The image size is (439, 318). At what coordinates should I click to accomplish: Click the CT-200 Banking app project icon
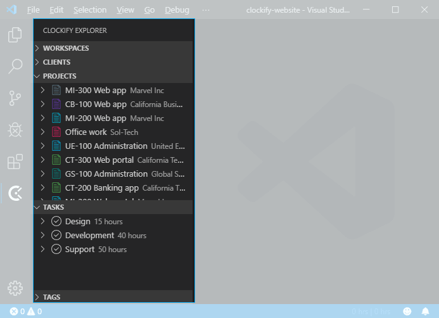pyautogui.click(x=56, y=188)
